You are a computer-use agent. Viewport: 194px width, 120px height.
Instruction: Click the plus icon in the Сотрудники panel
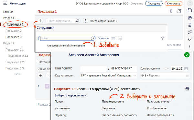120,38
